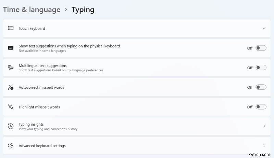Image resolution: width=274 pixels, height=158 pixels.
Task: Open Advanced keyboard settings chevron arrow
Action: (264, 145)
